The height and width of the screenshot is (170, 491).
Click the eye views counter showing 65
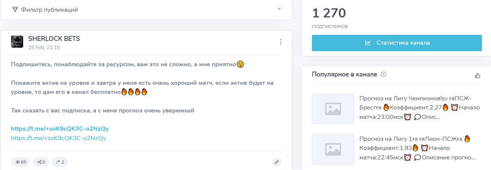21,162
